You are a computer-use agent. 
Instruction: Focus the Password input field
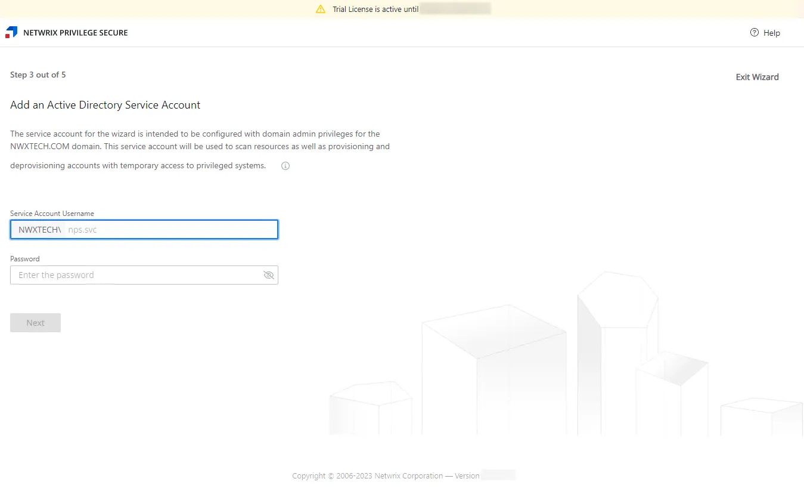pos(144,275)
